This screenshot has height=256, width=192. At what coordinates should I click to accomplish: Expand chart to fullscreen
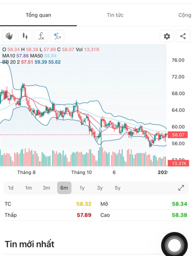[x=181, y=188]
